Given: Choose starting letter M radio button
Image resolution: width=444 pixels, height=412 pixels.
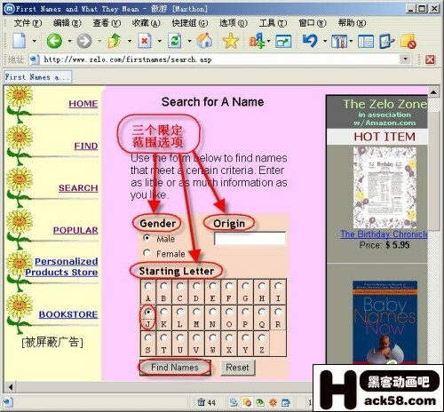Looking at the screenshot, I should coord(196,312).
